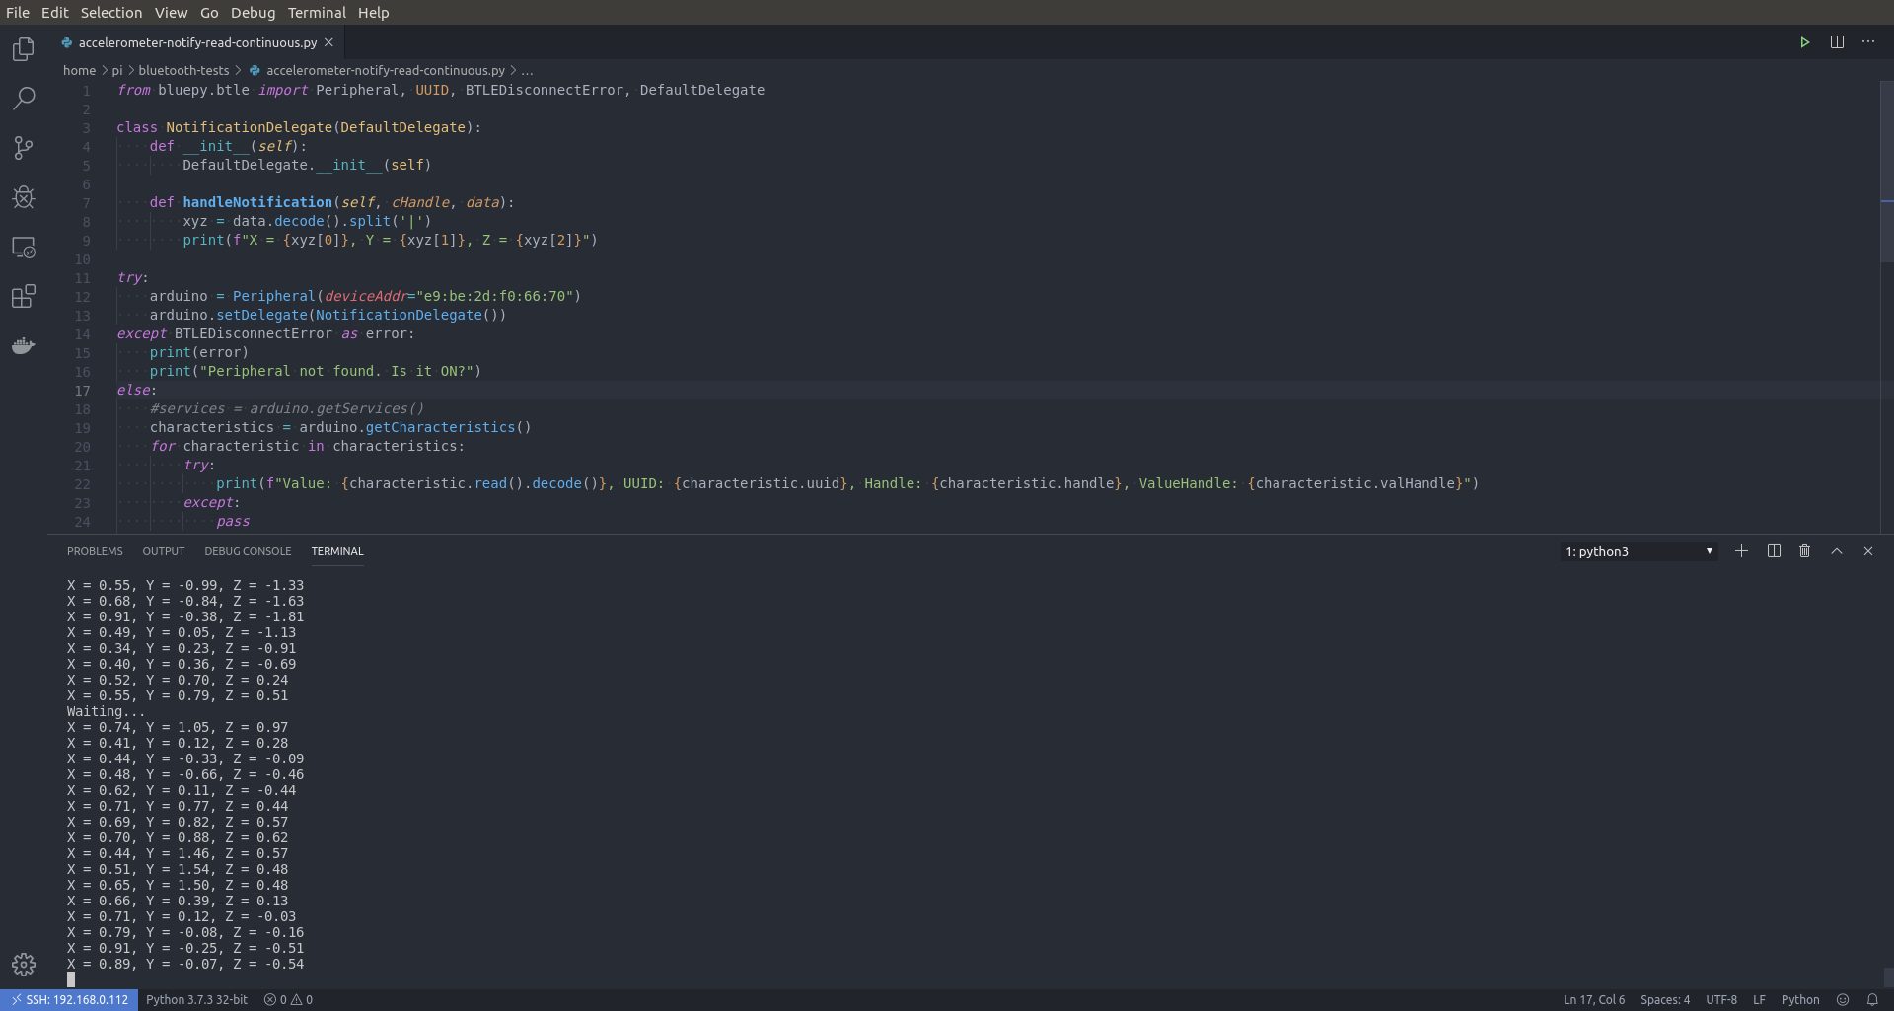Open the Manage gear settings icon
Viewport: 1894px width, 1011px height.
pos(24,964)
